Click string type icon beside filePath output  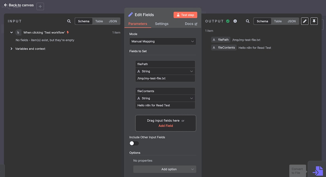(214, 40)
